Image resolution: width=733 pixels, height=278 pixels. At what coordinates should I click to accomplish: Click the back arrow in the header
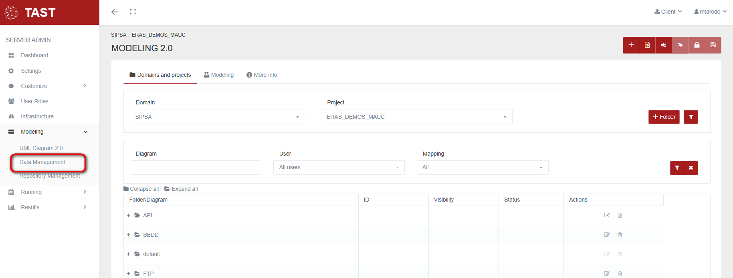click(x=115, y=12)
